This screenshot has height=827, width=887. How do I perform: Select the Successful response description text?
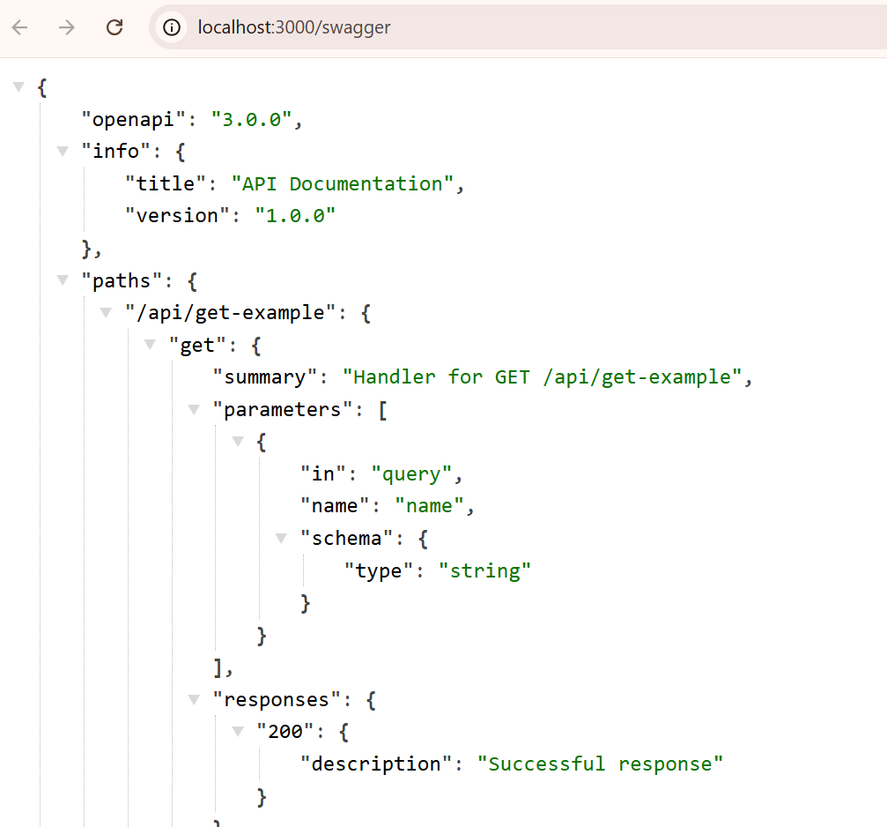click(602, 764)
